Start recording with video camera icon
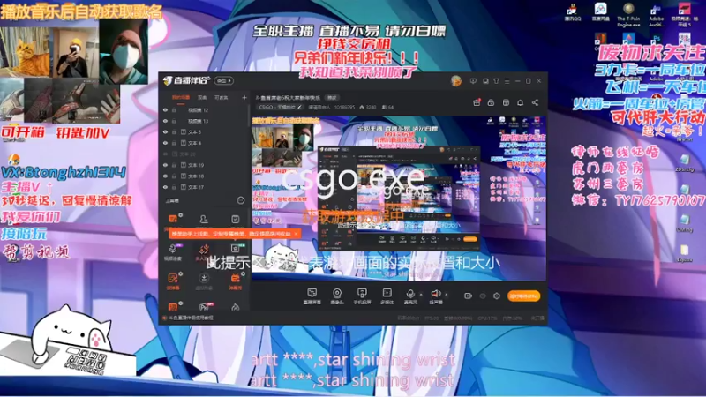This screenshot has height=397, width=706. [x=469, y=296]
